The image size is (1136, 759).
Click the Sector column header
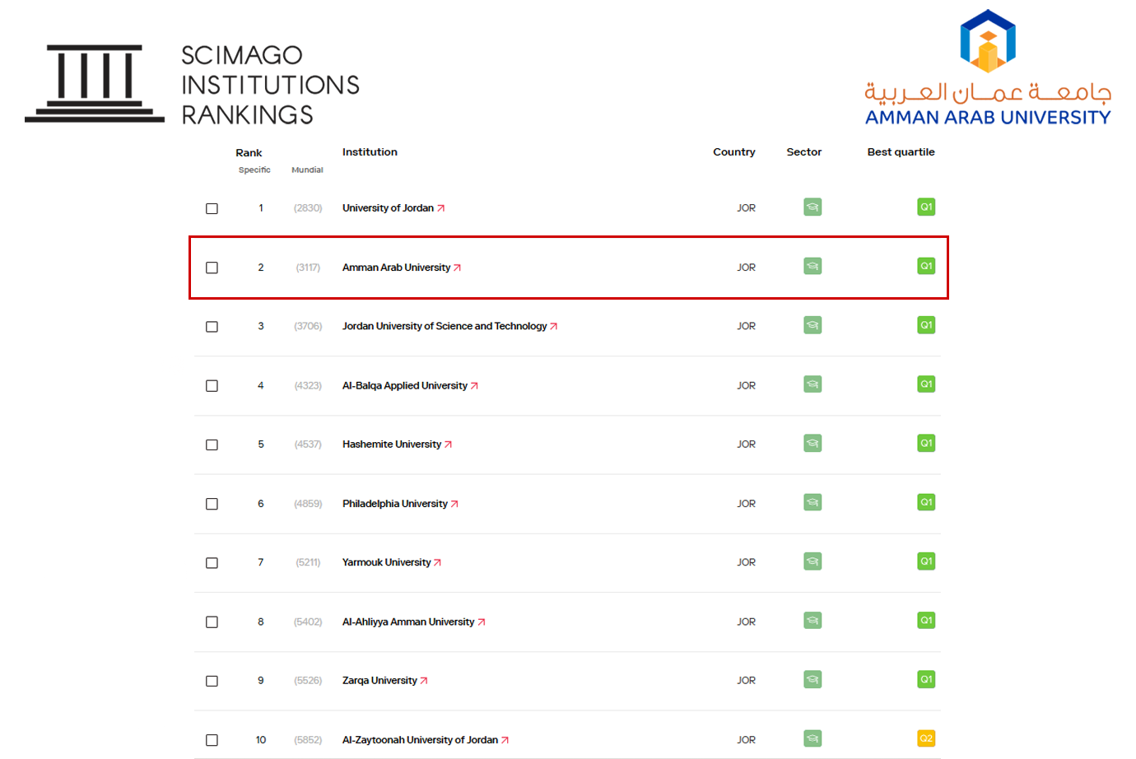804,152
